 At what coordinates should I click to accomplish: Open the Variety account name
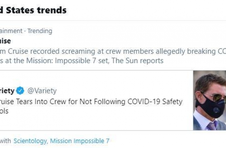(x=7, y=91)
